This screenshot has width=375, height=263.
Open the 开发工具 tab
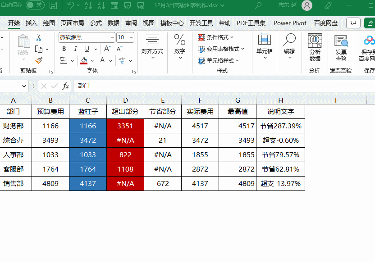pyautogui.click(x=201, y=23)
